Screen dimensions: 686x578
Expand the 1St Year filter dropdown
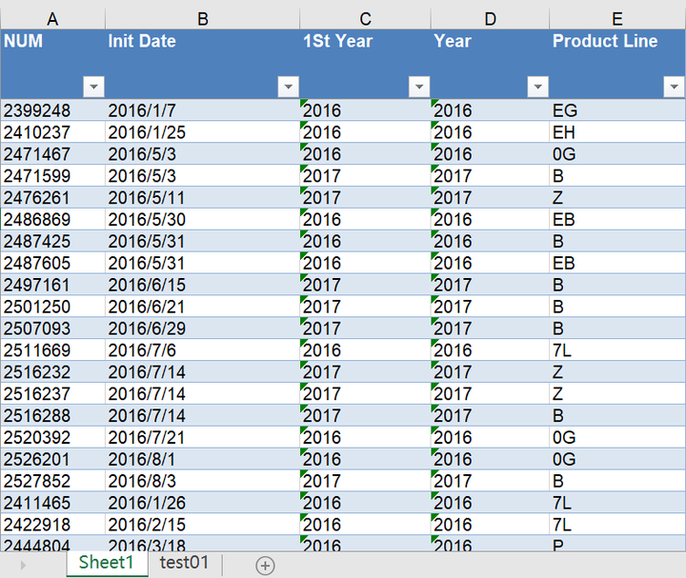(418, 87)
